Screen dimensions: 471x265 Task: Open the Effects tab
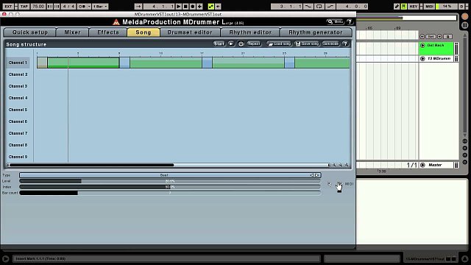[x=108, y=32]
